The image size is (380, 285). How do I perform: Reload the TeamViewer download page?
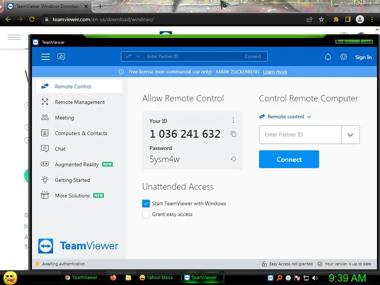(32, 19)
